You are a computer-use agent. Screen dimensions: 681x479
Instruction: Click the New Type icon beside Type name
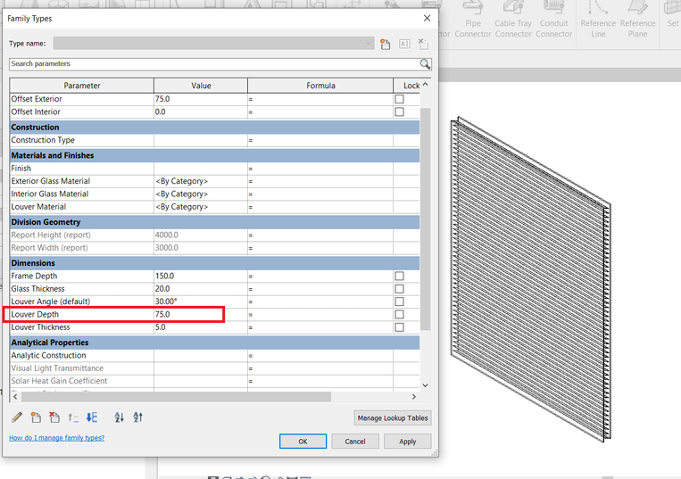(x=386, y=44)
